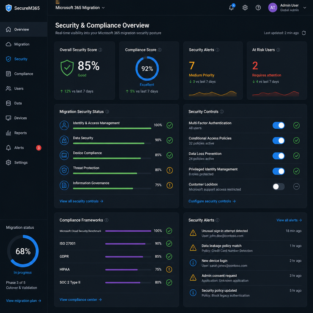The height and width of the screenshot is (313, 313).
Task: Click the Customer Lockbox disabled status icon
Action: (x=296, y=186)
